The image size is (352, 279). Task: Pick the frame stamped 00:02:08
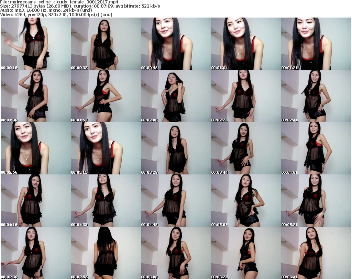(176, 96)
